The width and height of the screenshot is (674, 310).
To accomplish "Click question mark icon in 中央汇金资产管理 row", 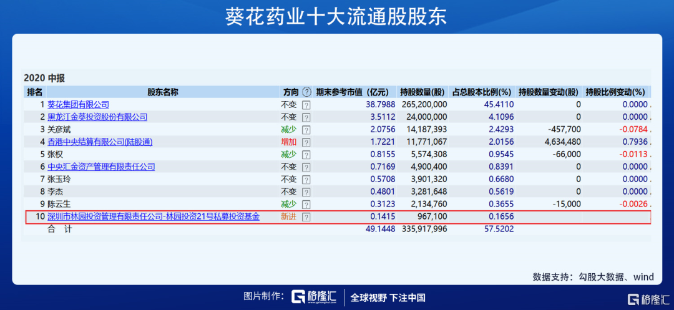I will (306, 167).
